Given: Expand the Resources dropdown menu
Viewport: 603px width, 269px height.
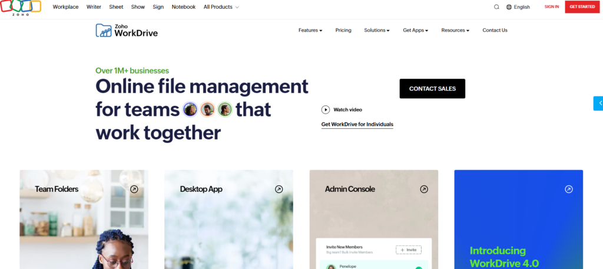Looking at the screenshot, I should tap(455, 31).
